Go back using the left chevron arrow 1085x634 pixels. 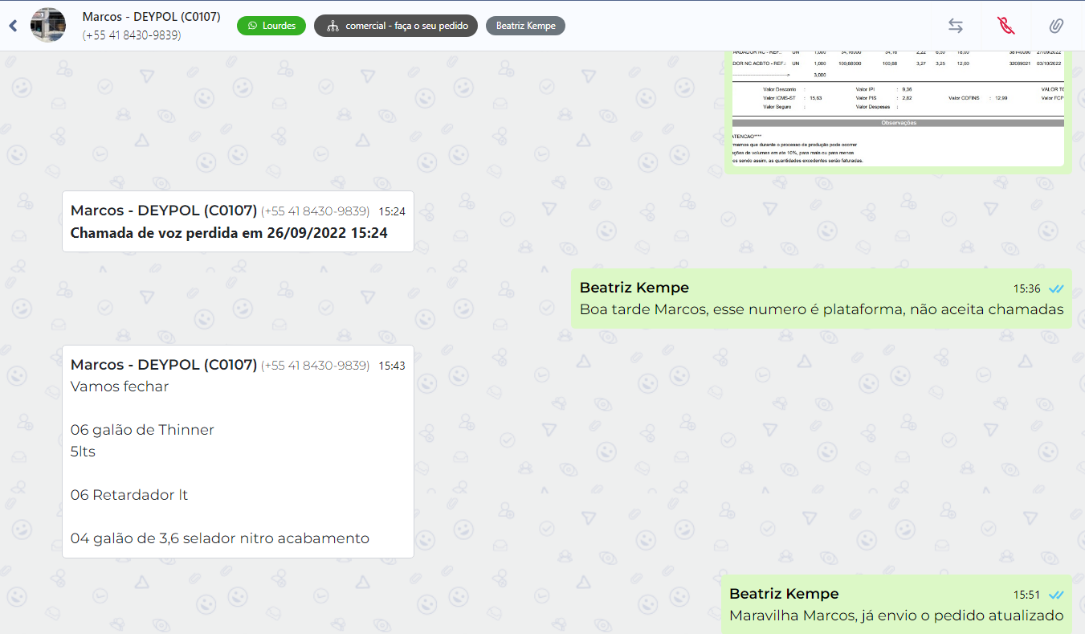tap(13, 26)
